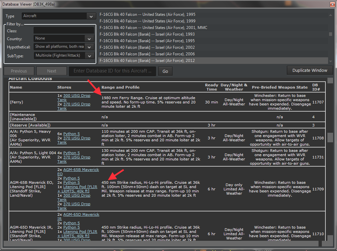Click DB ID value 11707
This screenshot has height=251, width=337.
pyautogui.click(x=318, y=102)
